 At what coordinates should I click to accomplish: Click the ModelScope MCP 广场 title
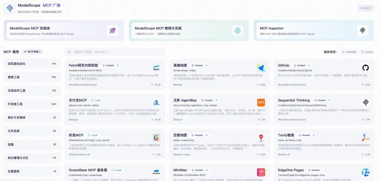tap(39, 5)
